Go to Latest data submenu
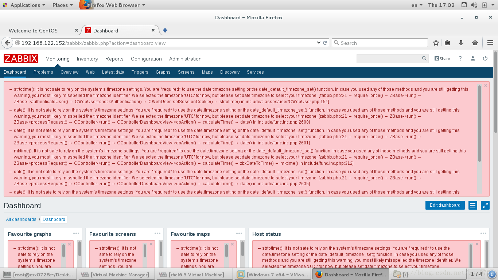The width and height of the screenshot is (498, 280). pos(113,72)
